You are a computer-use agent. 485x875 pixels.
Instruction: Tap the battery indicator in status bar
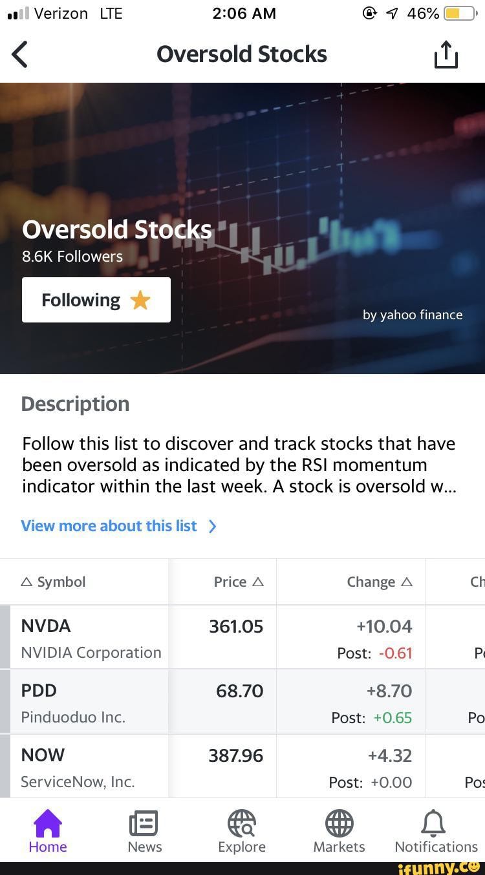[x=460, y=14]
